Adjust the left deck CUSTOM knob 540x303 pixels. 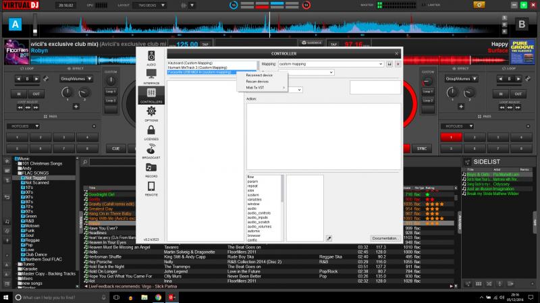point(111,81)
